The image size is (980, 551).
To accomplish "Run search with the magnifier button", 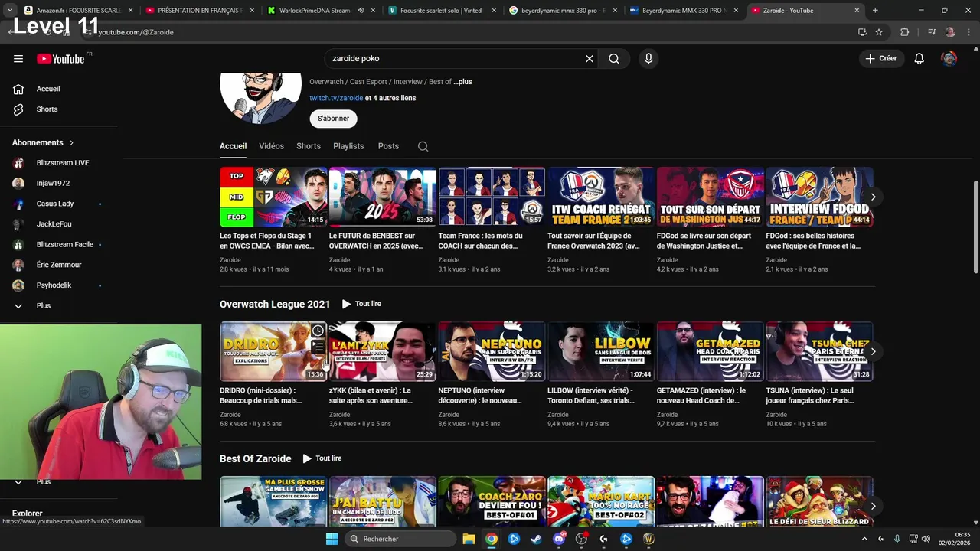I will [x=614, y=59].
